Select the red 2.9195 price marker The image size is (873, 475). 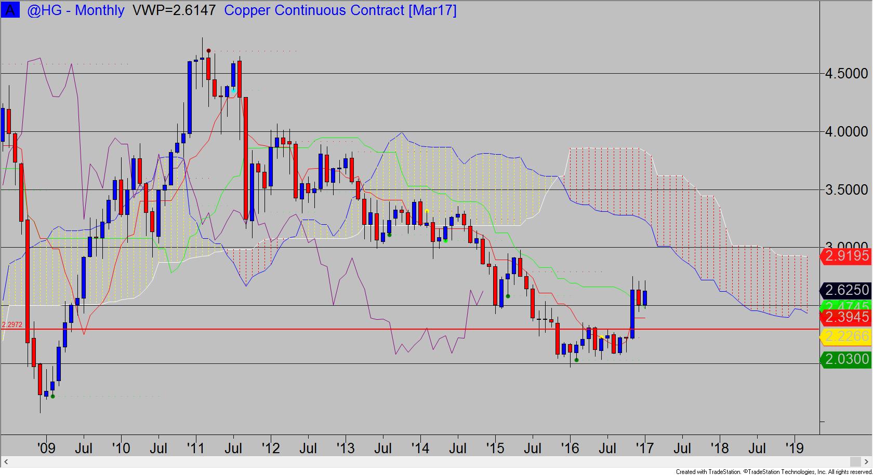coord(846,256)
